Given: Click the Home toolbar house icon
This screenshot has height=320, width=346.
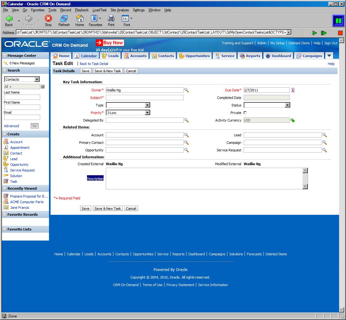Looking at the screenshot, I should tap(80, 18).
